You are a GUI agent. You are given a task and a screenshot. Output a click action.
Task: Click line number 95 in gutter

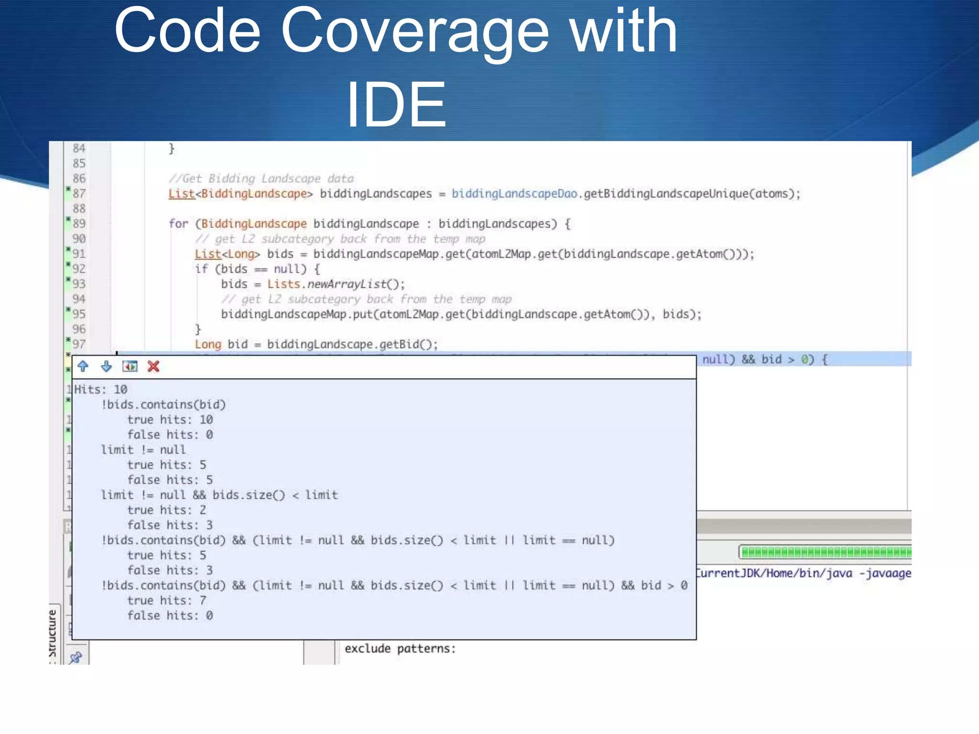79,314
